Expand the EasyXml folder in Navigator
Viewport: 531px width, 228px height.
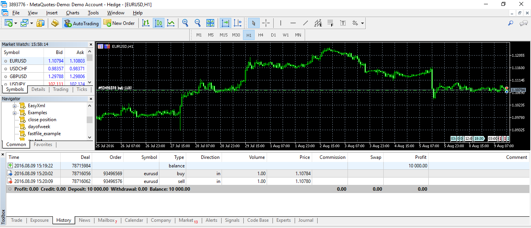pos(15,106)
